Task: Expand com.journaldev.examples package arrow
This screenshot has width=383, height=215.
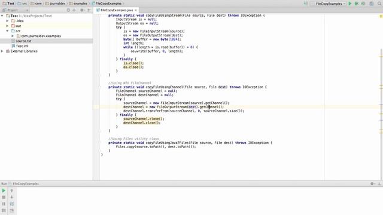Action: coord(13,36)
